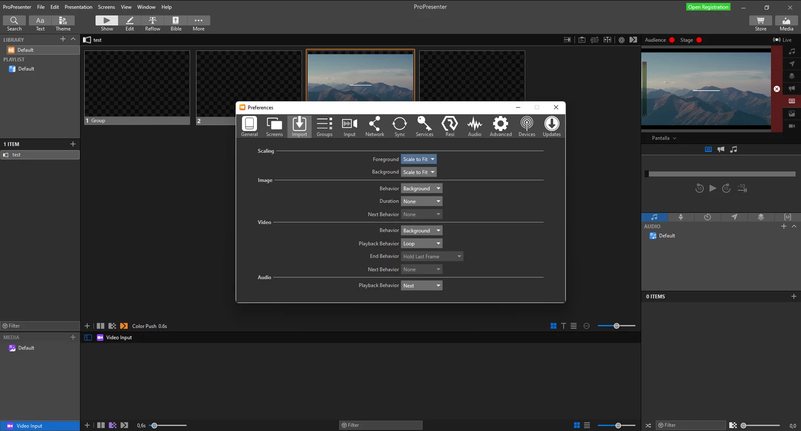Clear all layers with X button
801x431 pixels.
coord(777,89)
